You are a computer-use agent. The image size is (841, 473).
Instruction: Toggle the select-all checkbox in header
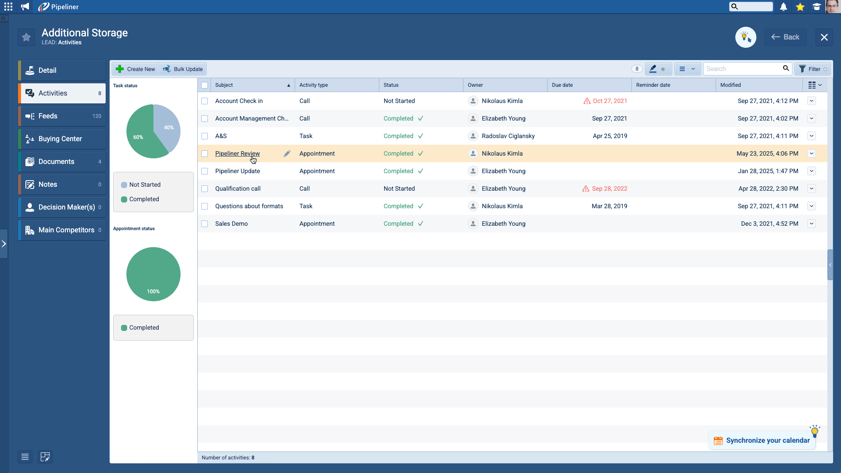[x=204, y=85]
